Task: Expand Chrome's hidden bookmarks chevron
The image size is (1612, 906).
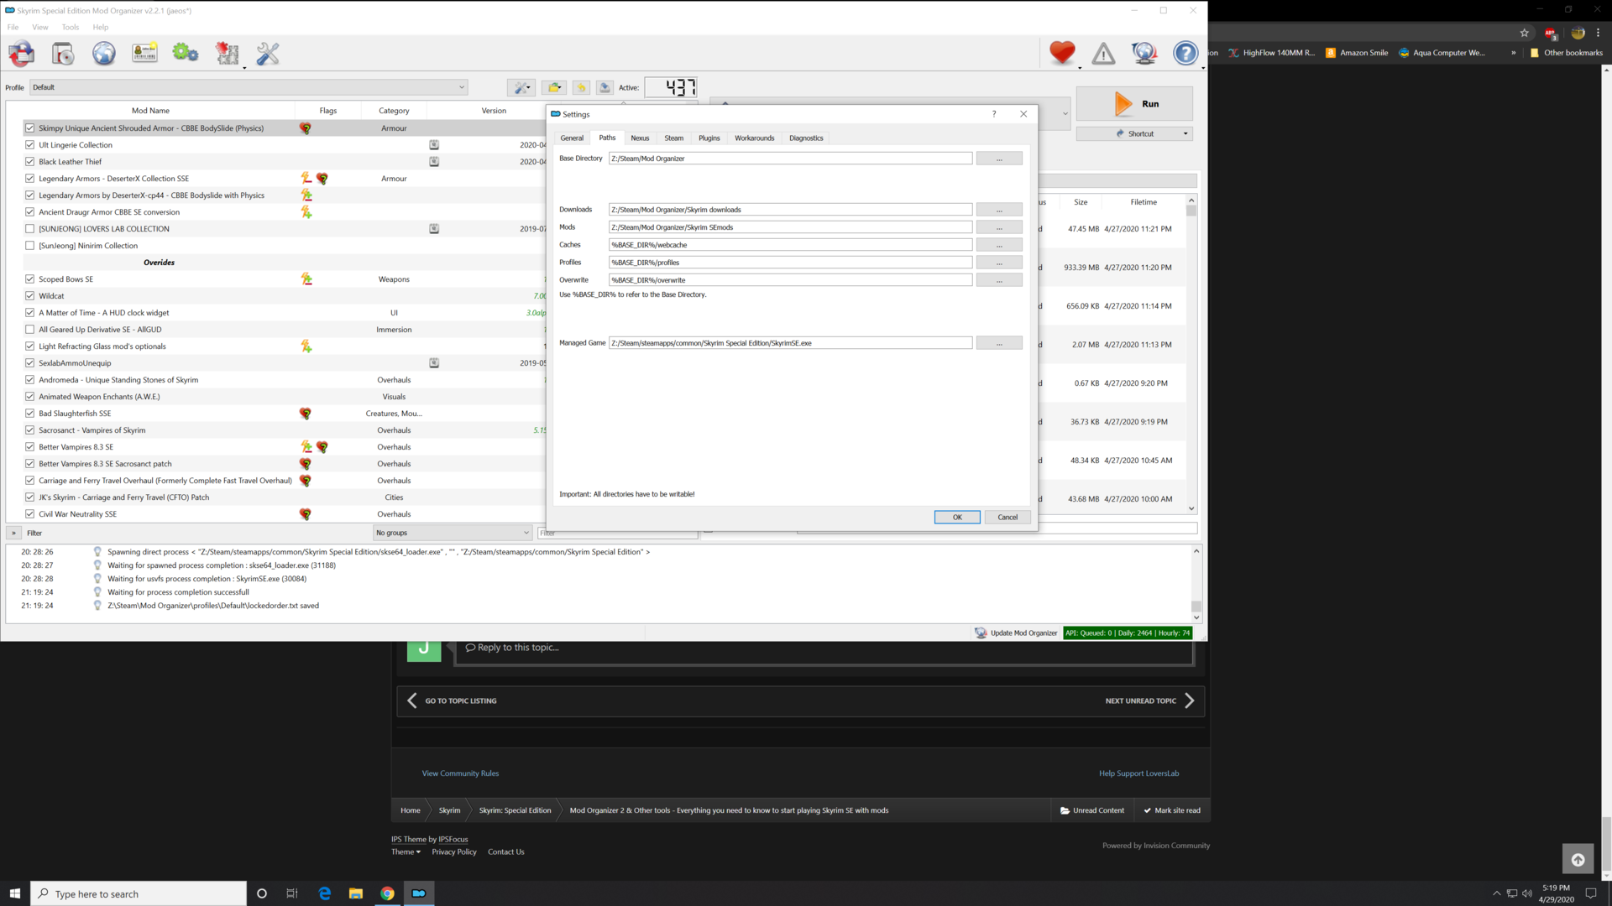Action: coord(1514,53)
